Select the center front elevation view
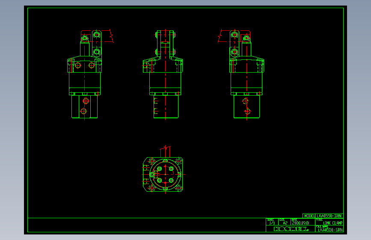 (163, 75)
